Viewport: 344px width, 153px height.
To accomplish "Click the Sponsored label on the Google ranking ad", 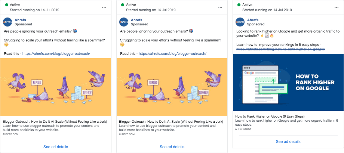I will click(x=256, y=24).
